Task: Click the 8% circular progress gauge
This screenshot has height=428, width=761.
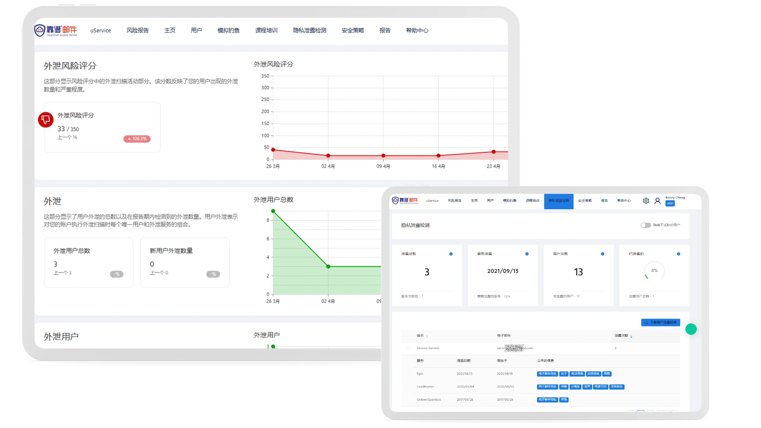Action: tap(654, 271)
